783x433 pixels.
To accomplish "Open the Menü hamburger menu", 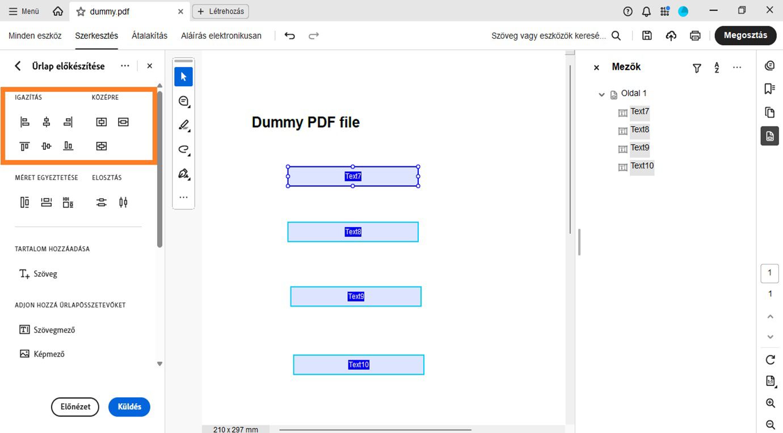I will click(x=24, y=11).
